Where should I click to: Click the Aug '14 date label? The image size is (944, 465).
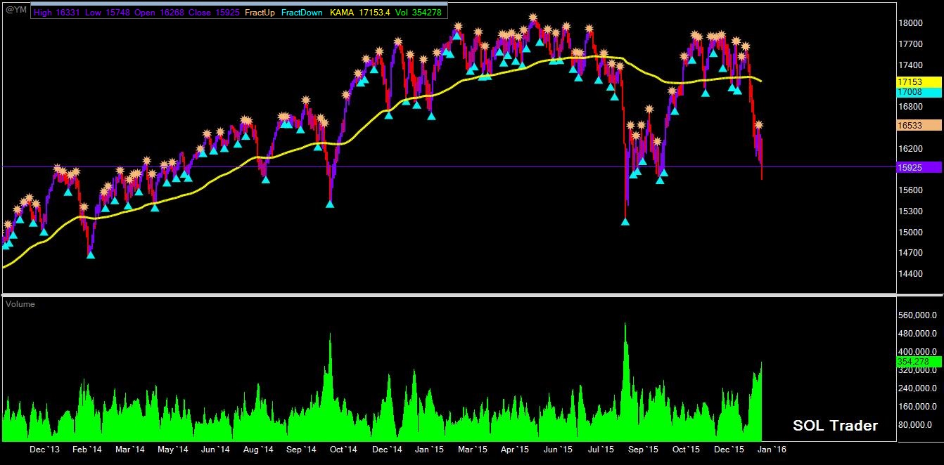(258, 450)
